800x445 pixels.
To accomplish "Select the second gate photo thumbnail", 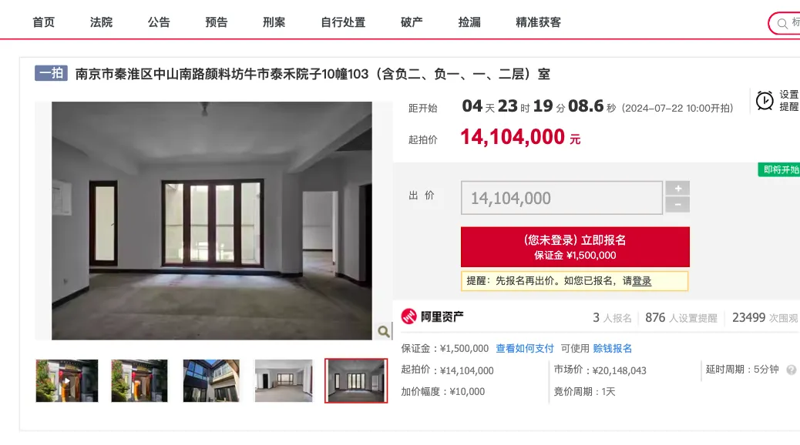I will 139,381.
